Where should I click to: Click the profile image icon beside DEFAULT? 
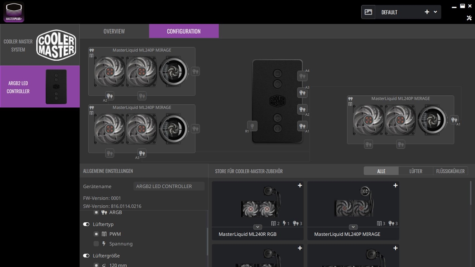pyautogui.click(x=368, y=12)
